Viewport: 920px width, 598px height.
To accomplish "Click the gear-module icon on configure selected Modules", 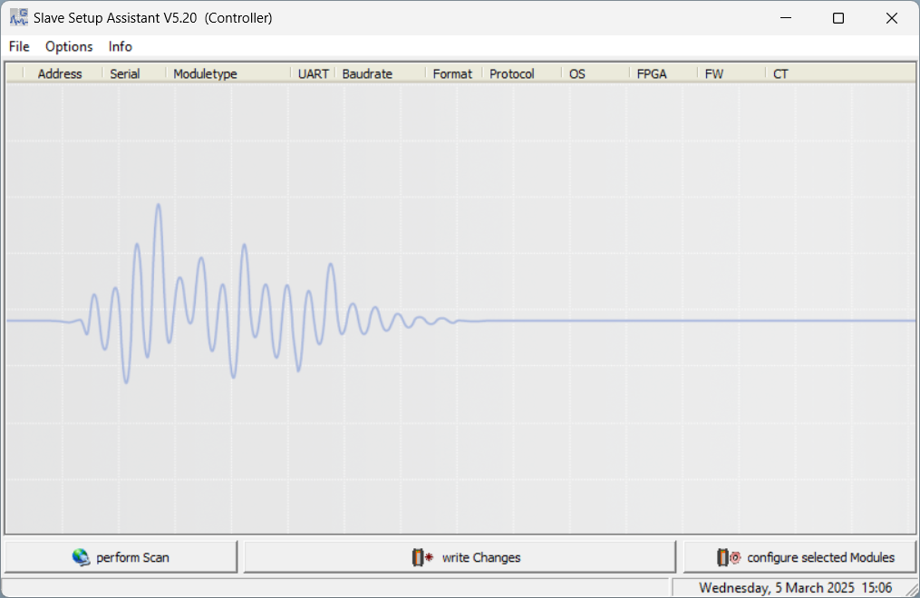I will point(726,557).
